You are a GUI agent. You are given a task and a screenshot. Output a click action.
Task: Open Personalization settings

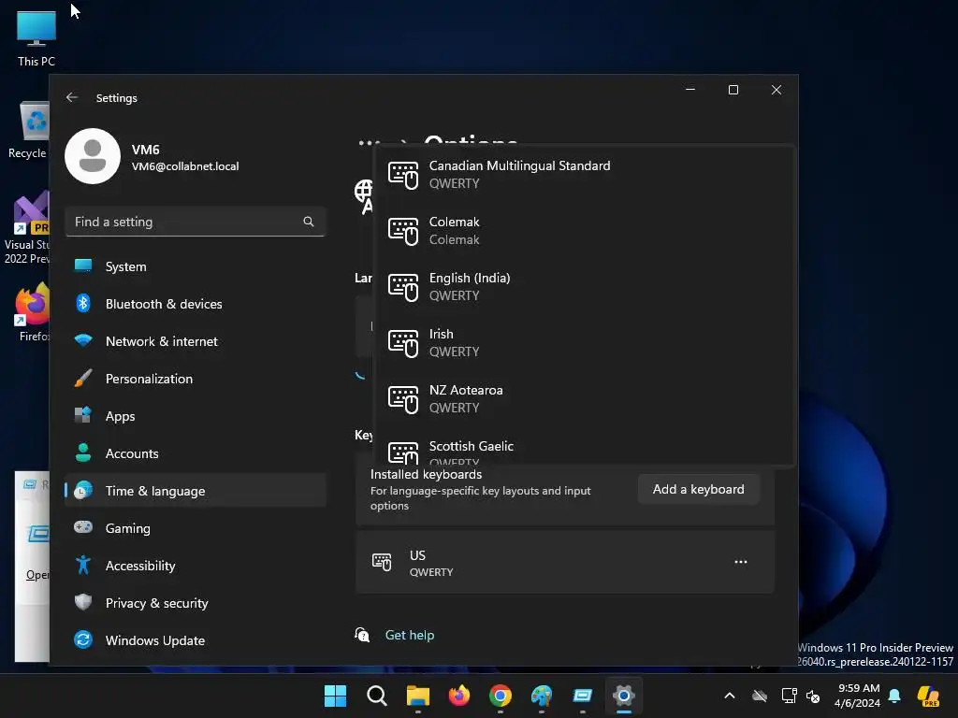(x=195, y=379)
